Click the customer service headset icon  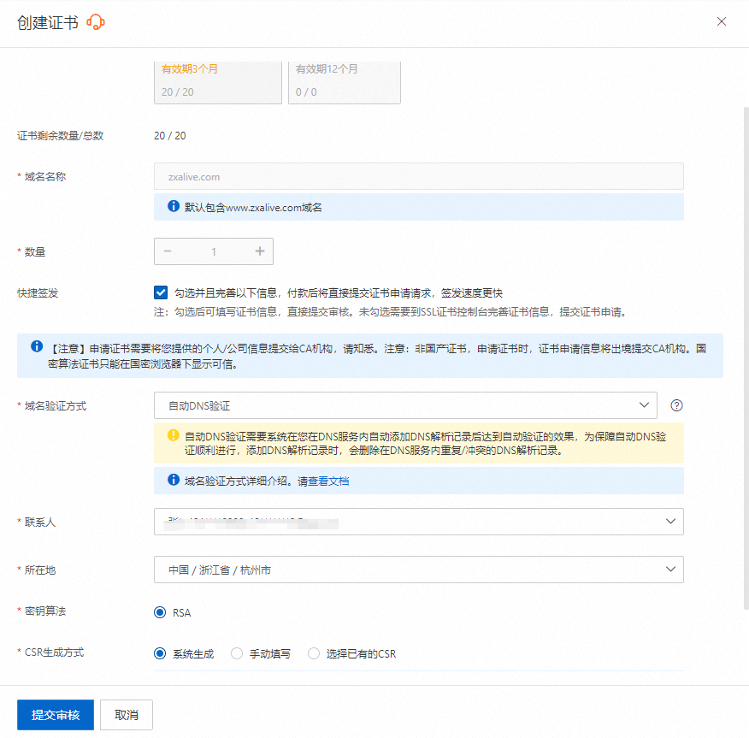point(96,22)
